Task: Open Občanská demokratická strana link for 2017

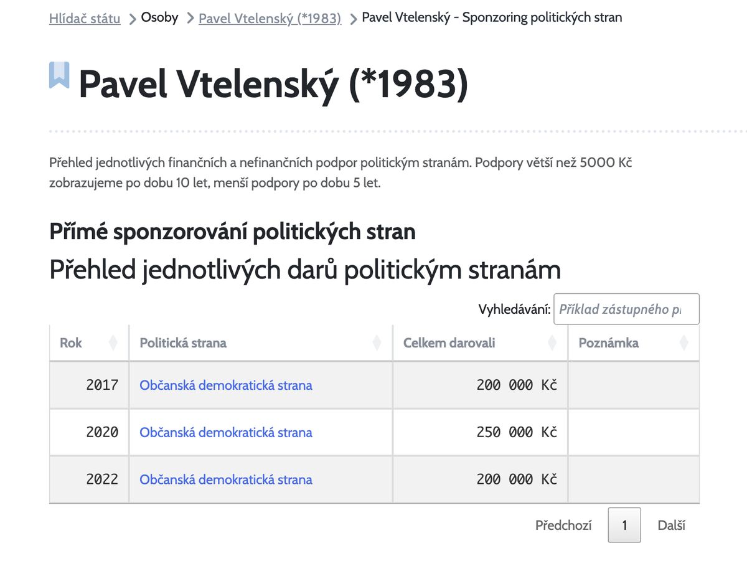Action: [226, 385]
